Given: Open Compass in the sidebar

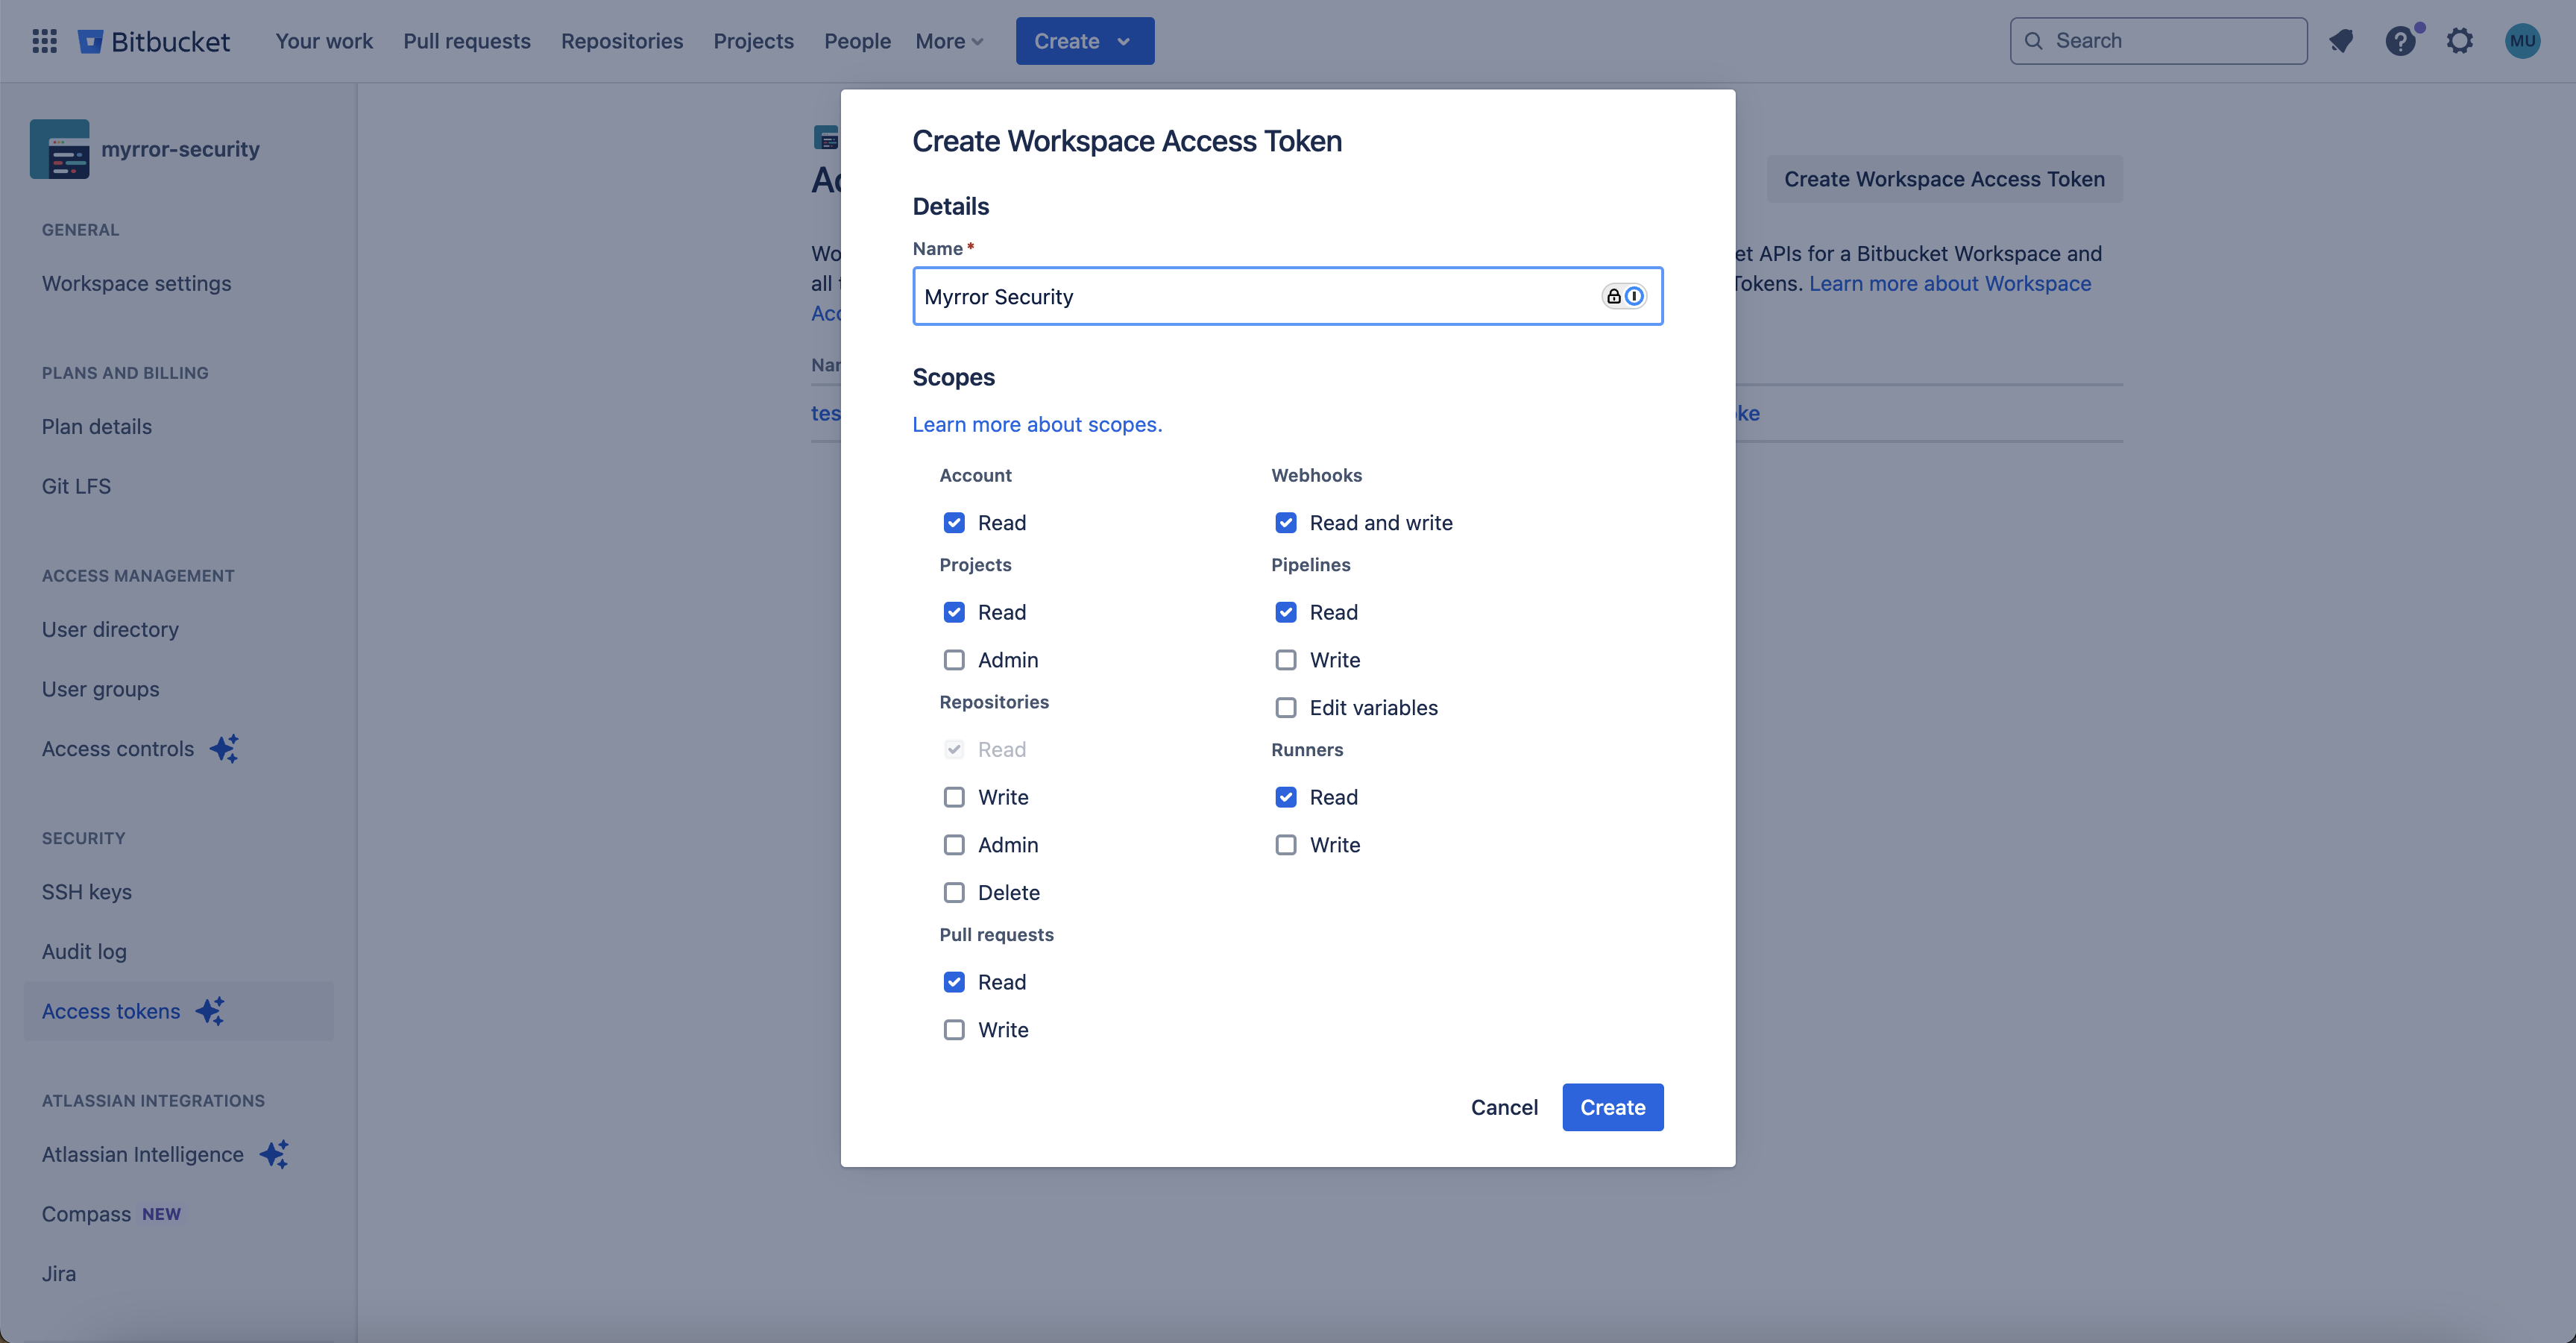Looking at the screenshot, I should coord(86,1214).
